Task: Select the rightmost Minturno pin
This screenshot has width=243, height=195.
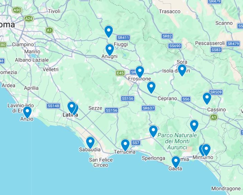Action: (206, 150)
